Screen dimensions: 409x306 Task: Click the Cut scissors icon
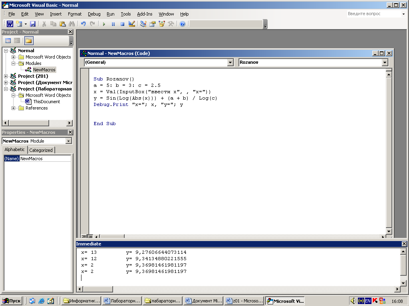point(44,24)
